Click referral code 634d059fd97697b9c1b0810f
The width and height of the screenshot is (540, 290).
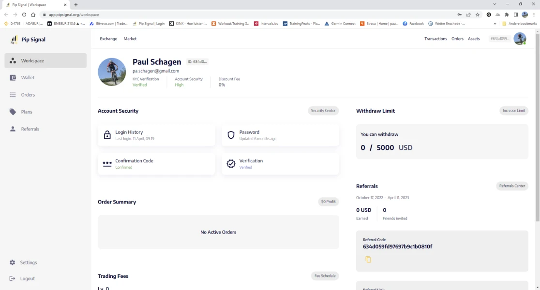397,246
